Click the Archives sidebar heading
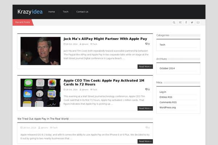The width and height of the screenshot is (218, 145). tap(162, 59)
